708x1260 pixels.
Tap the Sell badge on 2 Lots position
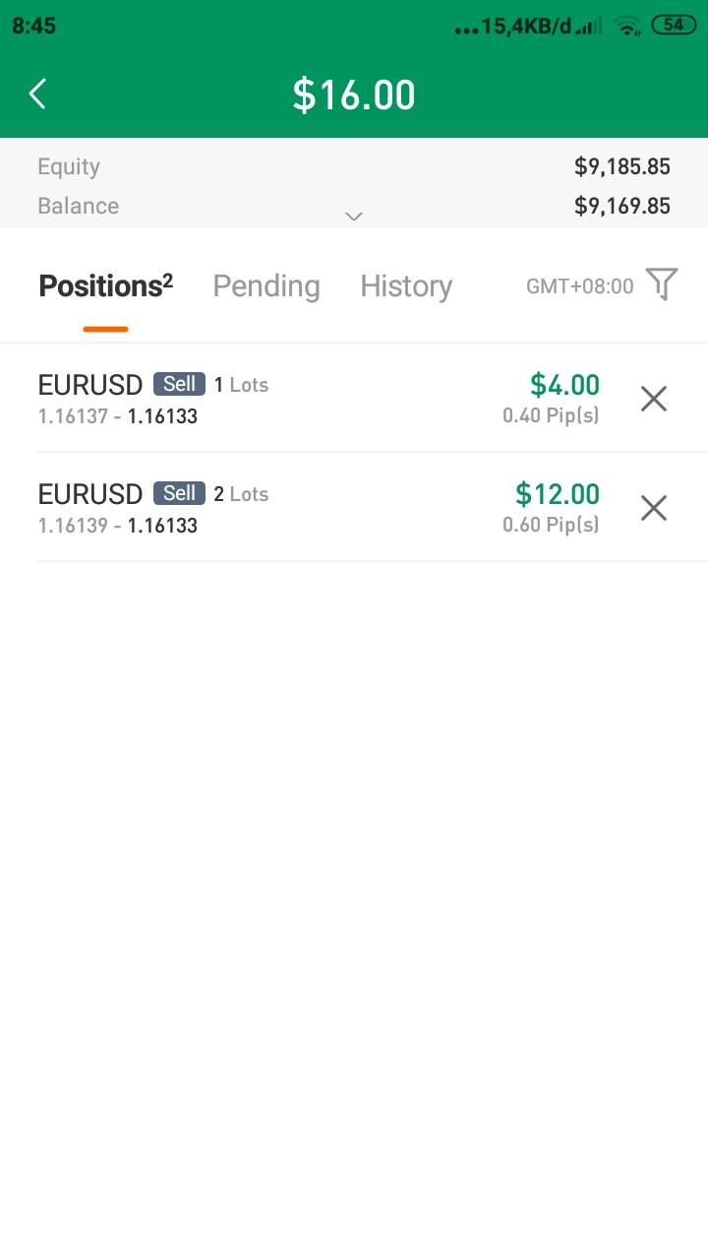pyautogui.click(x=179, y=493)
